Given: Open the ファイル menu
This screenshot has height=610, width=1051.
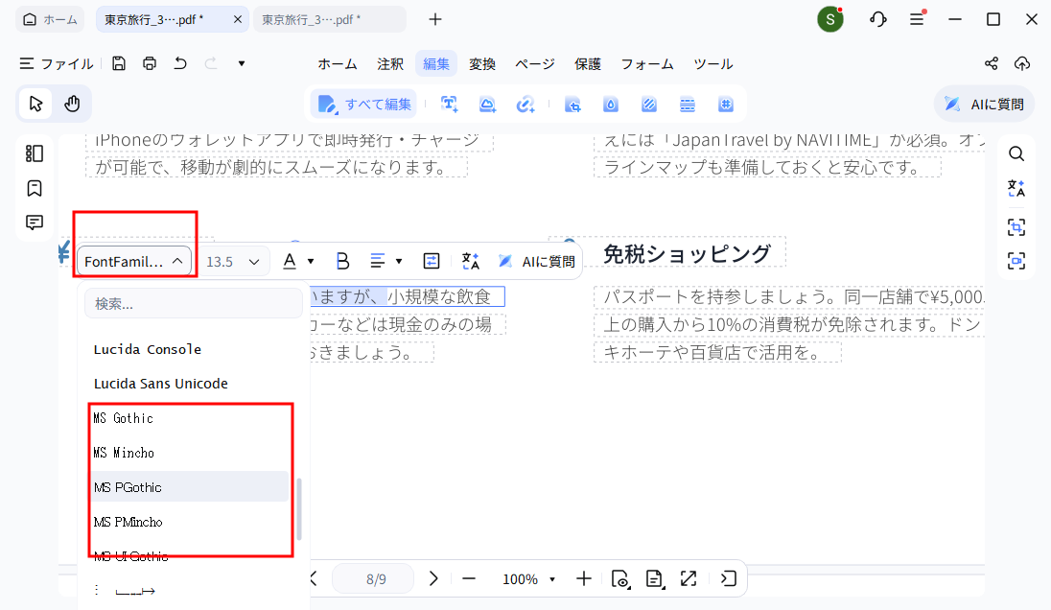Looking at the screenshot, I should 57,63.
